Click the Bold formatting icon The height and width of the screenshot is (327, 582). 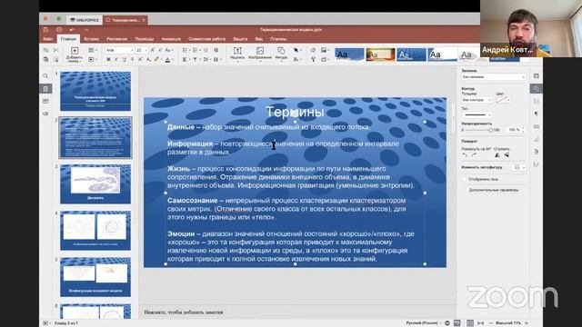click(108, 59)
